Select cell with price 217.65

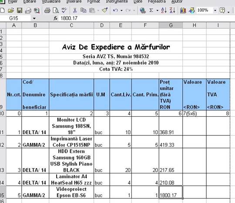pos(171,161)
